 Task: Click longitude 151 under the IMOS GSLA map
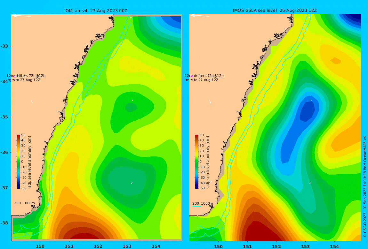pos(247,246)
